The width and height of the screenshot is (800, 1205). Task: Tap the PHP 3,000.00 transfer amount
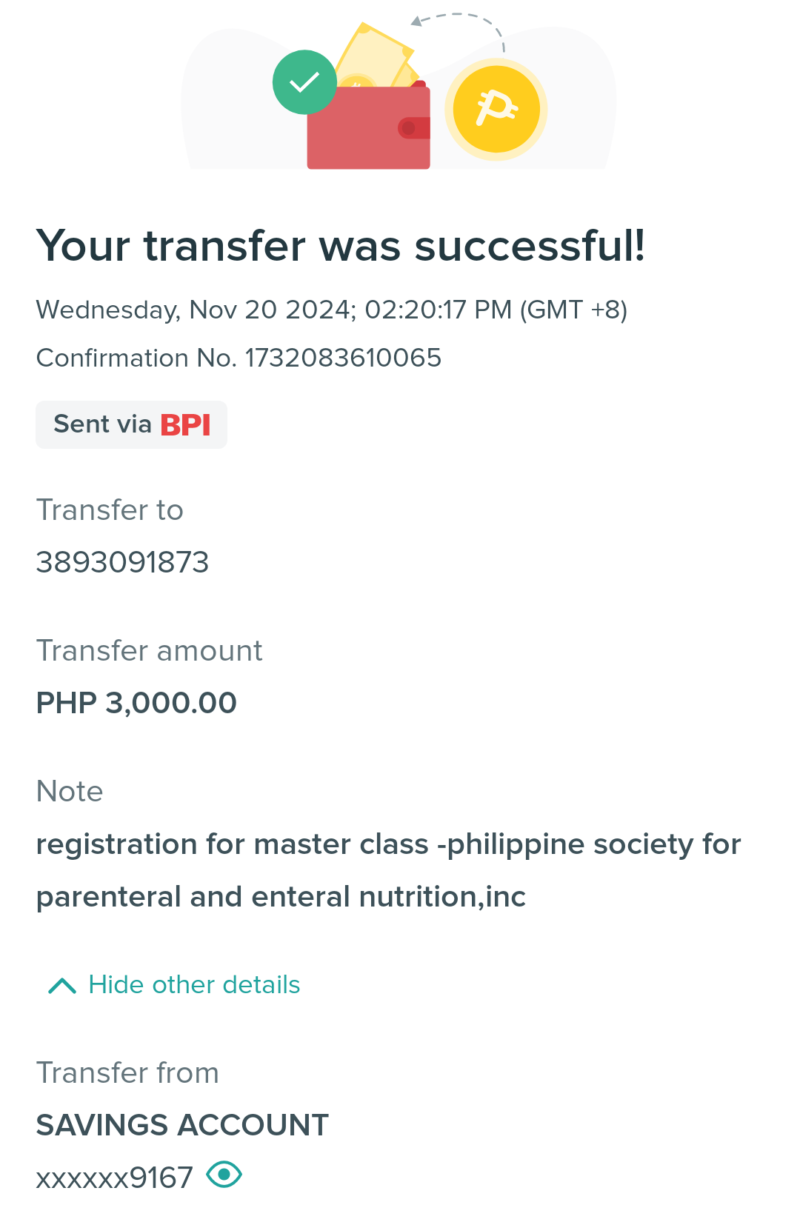pos(136,703)
